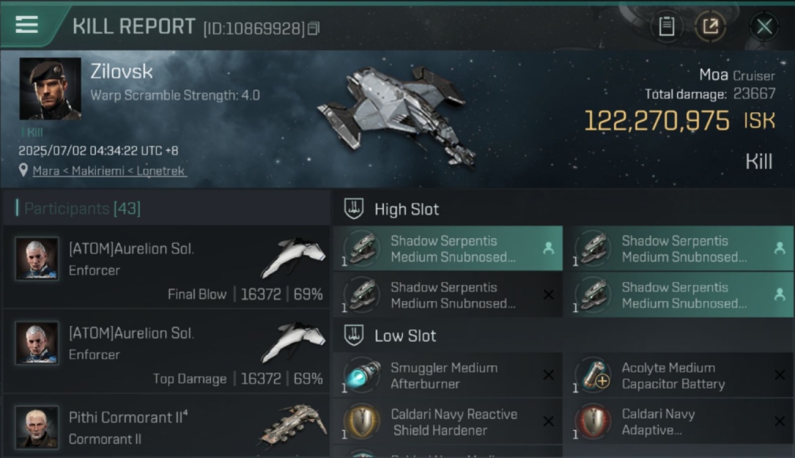This screenshot has height=458, width=795.
Task: Copy the kill report ID icon
Action: click(x=313, y=29)
